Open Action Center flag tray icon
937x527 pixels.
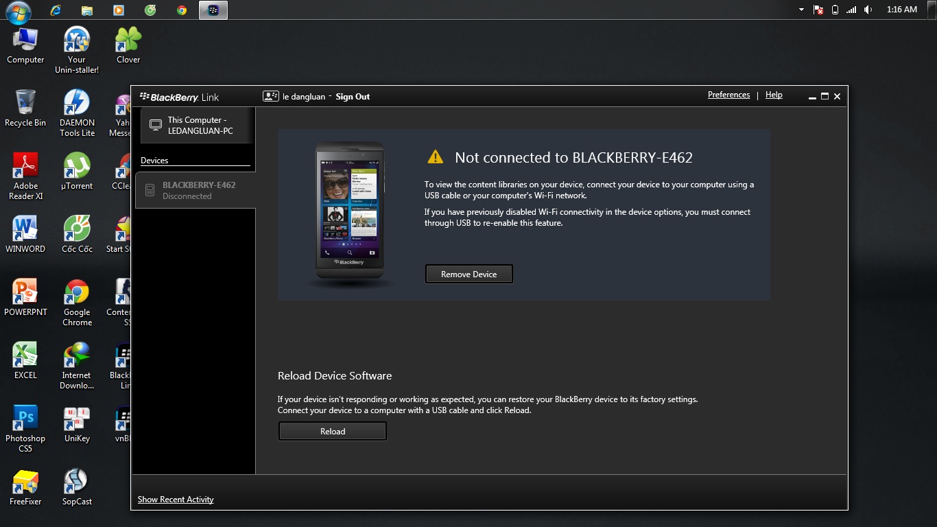pyautogui.click(x=818, y=10)
